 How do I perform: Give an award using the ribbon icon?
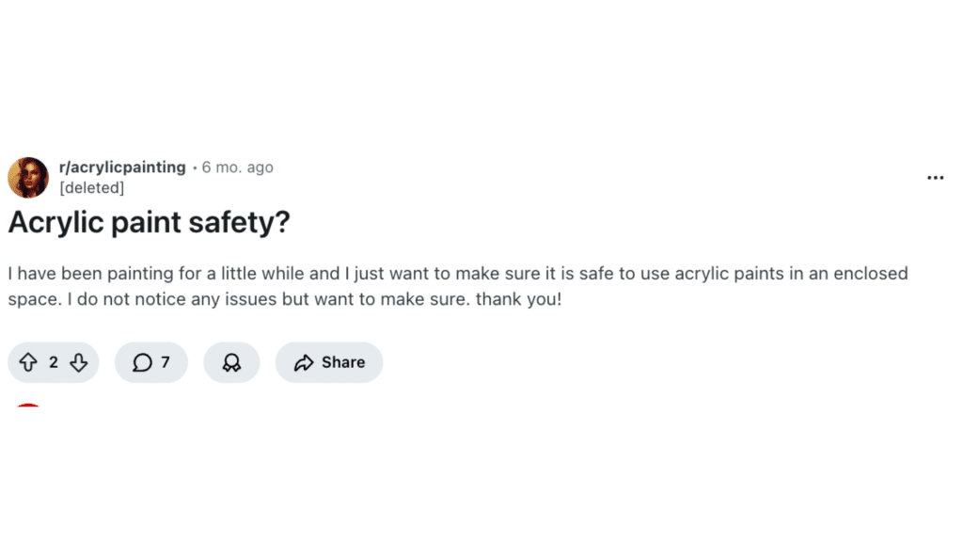point(231,361)
